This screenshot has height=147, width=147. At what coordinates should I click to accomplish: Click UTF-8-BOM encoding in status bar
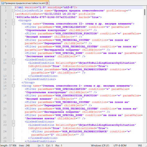click(120, 146)
